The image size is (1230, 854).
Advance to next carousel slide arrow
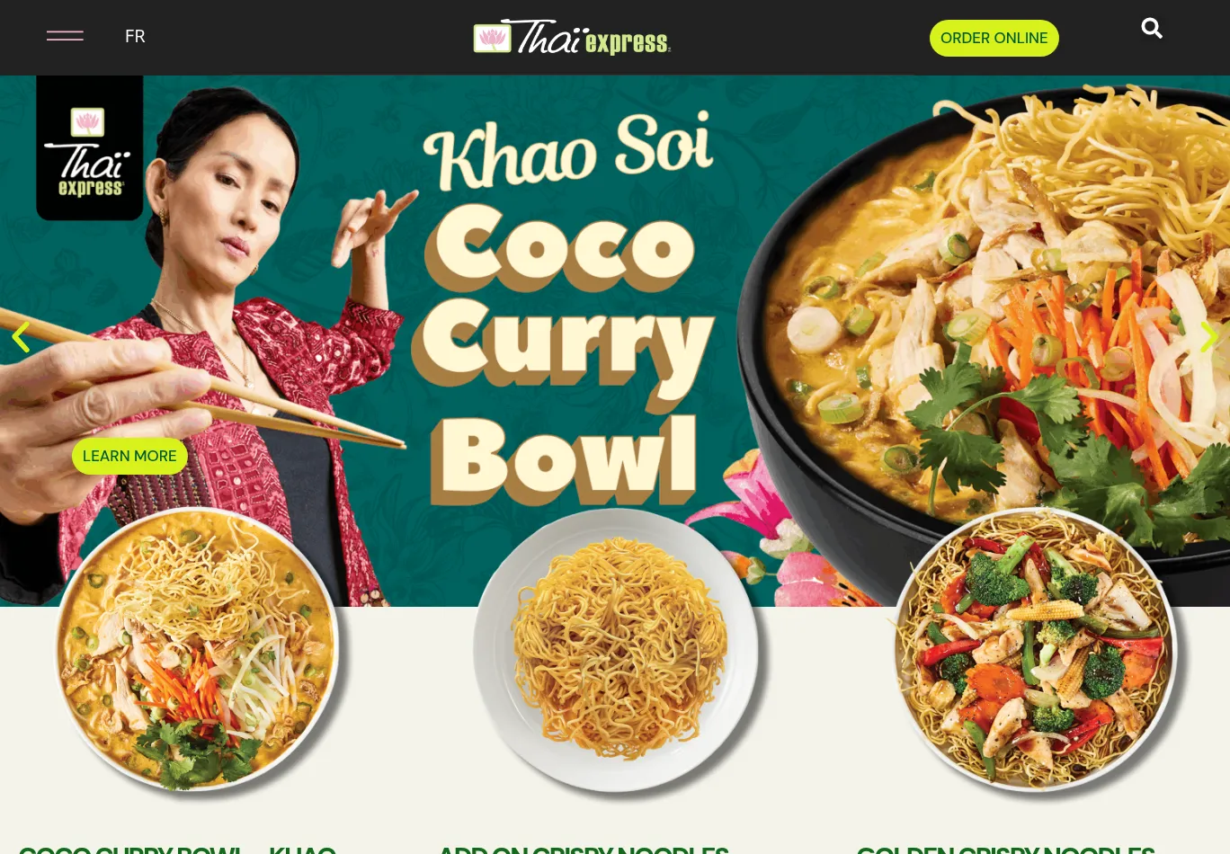click(1209, 337)
